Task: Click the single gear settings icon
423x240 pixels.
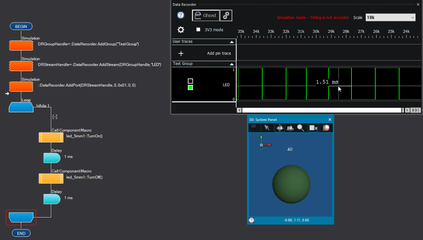Action: coord(181,30)
